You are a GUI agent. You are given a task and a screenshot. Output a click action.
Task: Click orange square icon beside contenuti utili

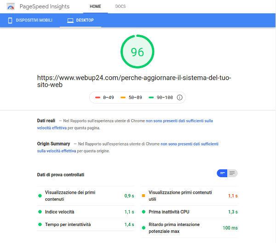[x=144, y=196]
